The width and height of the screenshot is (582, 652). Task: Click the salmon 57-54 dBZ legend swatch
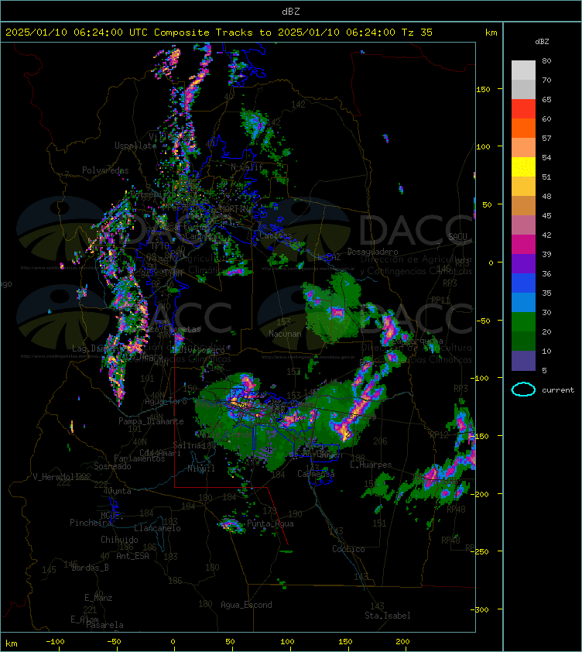pyautogui.click(x=523, y=148)
